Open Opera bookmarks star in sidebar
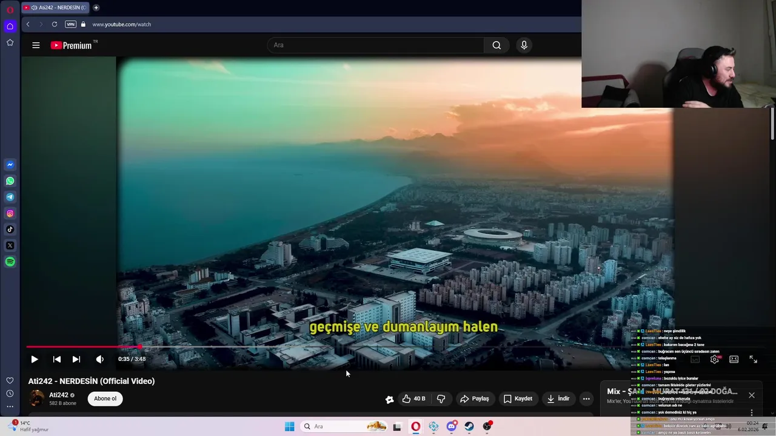The height and width of the screenshot is (436, 776). click(10, 42)
